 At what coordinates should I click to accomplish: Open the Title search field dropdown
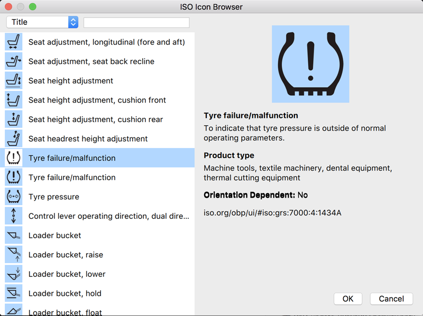point(42,22)
